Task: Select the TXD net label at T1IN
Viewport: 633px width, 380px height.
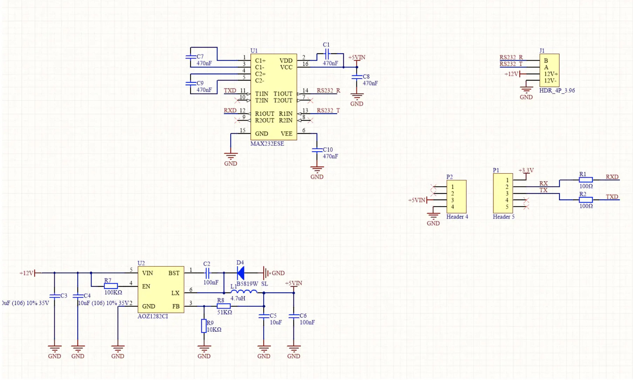Action: coord(230,90)
